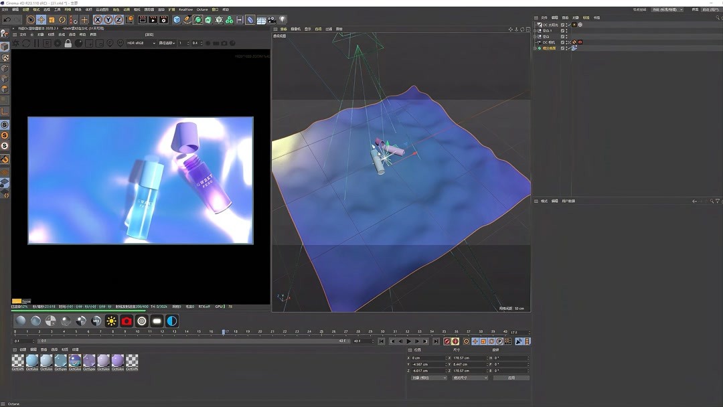This screenshot has width=723, height=407.
Task: Toggle a visibility dot on the 空白 null object
Action: (x=566, y=36)
